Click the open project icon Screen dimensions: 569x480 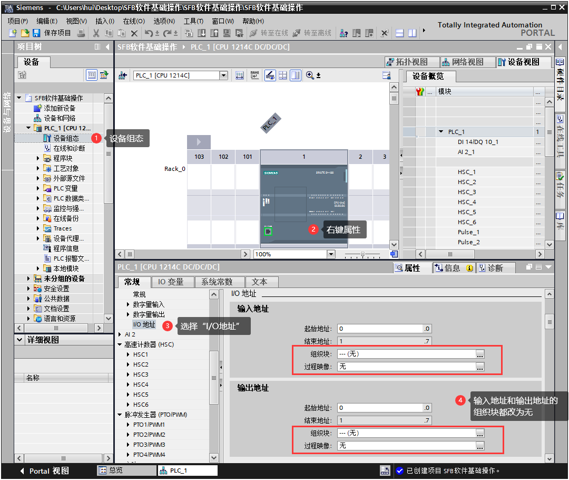[25, 33]
